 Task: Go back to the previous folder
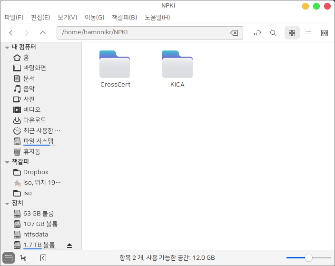point(11,33)
